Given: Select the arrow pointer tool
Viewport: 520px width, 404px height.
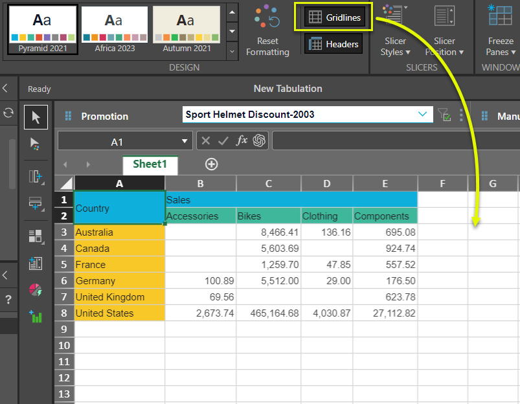Looking at the screenshot, I should coord(36,117).
